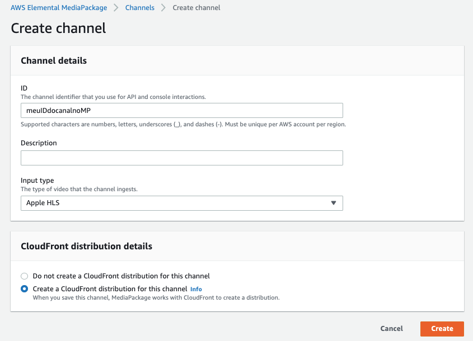
Task: Click the 'Create channel' page heading
Action: (x=58, y=28)
